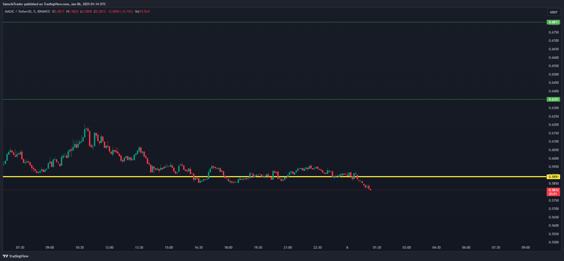Select the 0.6811 green price label
The width and height of the screenshot is (564, 261).
coord(553,22)
